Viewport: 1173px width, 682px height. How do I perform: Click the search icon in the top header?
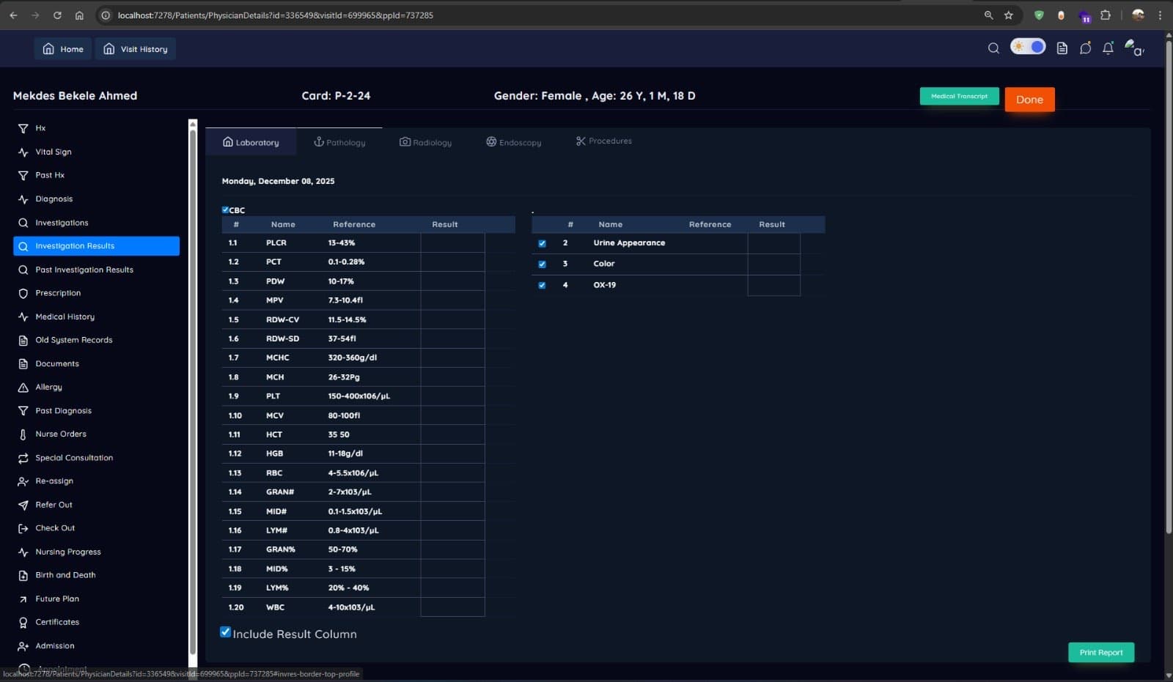993,48
